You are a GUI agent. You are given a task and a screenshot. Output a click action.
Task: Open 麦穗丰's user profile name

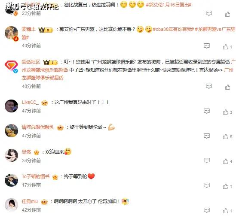click(x=29, y=29)
